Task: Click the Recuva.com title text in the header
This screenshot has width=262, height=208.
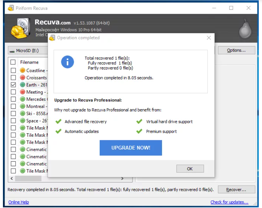Action: pos(53,22)
